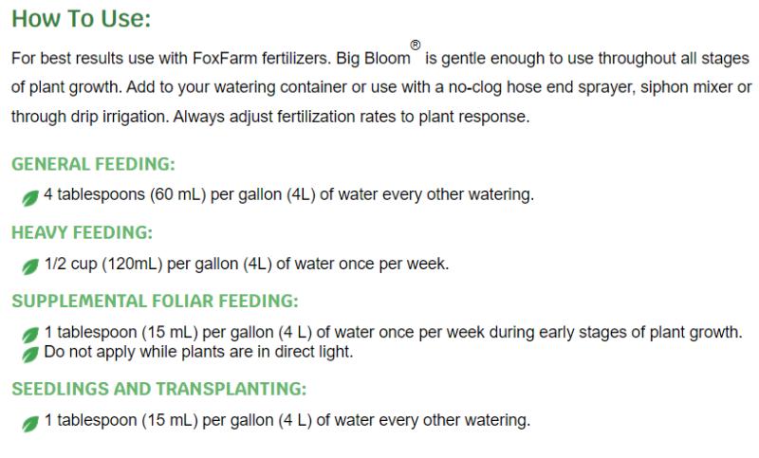Click the "Always adjust fertilization rates" sentence
The image size is (759, 458).
coord(353,117)
